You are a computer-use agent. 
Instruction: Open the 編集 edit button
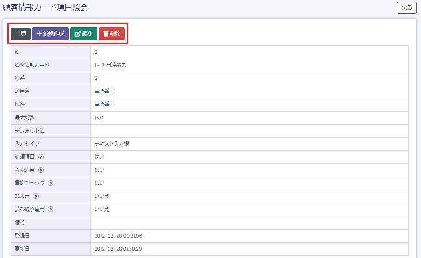pos(84,34)
